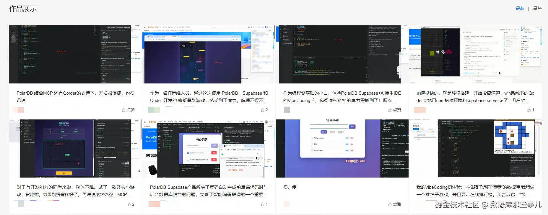548x215 pixels.
Task: Click 点赞 on the 编程零基础的小白 post
Action: [395, 110]
